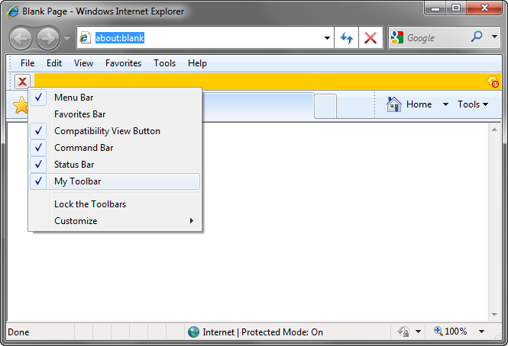Image resolution: width=508 pixels, height=346 pixels.
Task: Click the Refresh button icon
Action: pos(346,38)
